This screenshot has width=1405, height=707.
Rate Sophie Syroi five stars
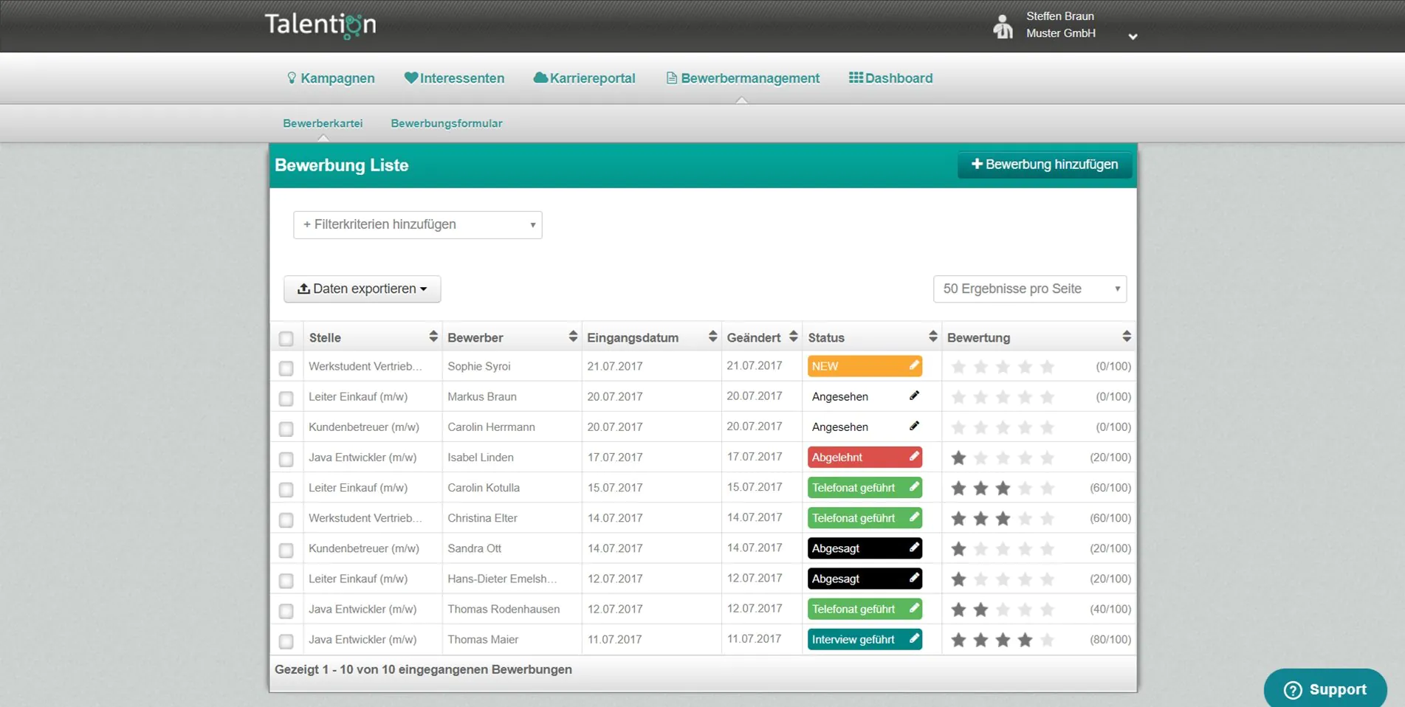click(1047, 367)
